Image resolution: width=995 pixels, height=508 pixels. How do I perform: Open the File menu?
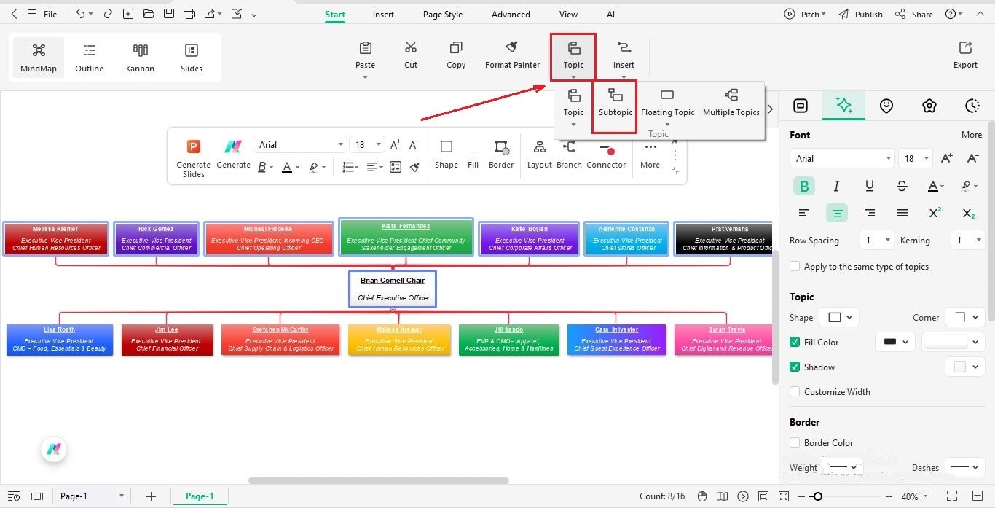pyautogui.click(x=50, y=14)
